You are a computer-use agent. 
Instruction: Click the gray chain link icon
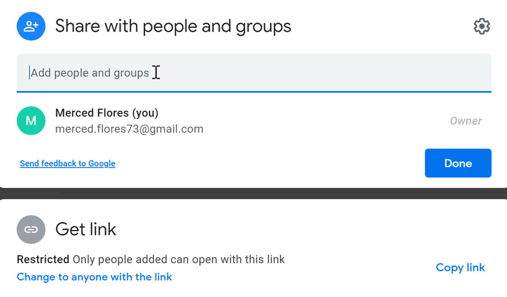(x=31, y=229)
